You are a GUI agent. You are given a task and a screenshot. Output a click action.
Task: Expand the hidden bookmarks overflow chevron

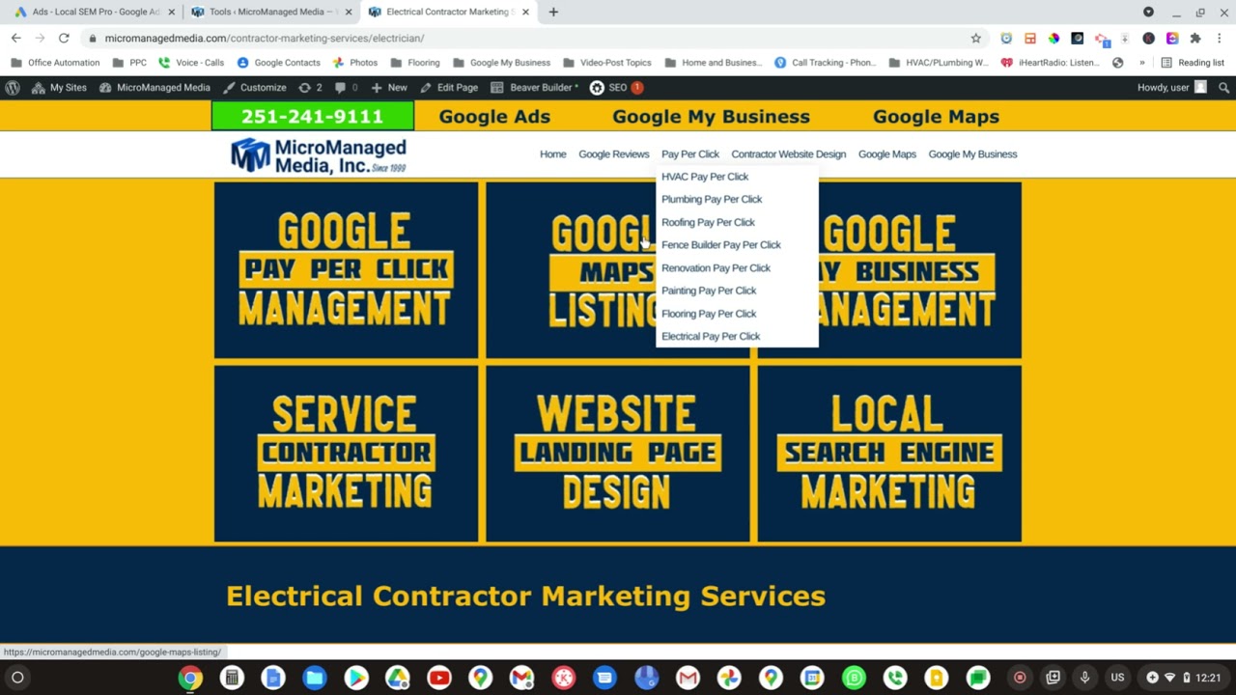1141,63
